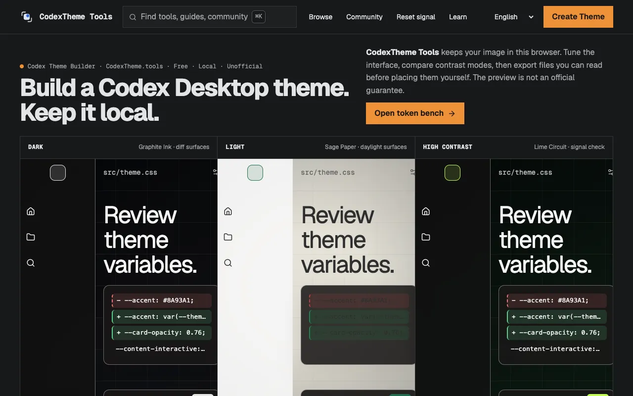
Task: Open the Learn menu item
Action: pos(458,17)
